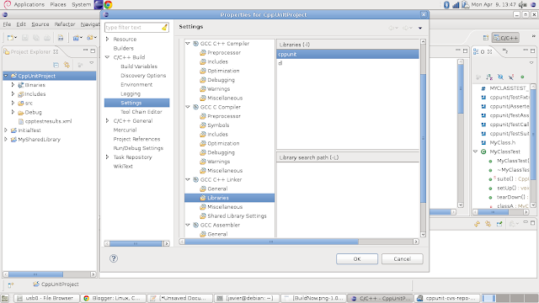Open the properties dialog help icon
This screenshot has height=303, width=539.
[114, 258]
